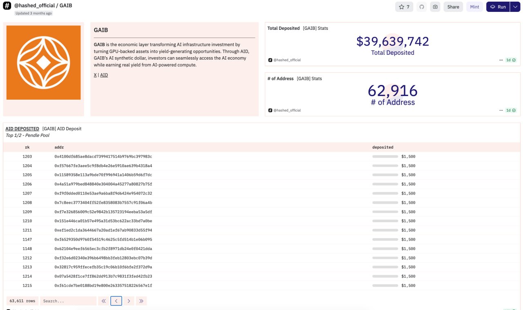Click the GAIB orange logo image
The image size is (523, 310).
[43, 62]
